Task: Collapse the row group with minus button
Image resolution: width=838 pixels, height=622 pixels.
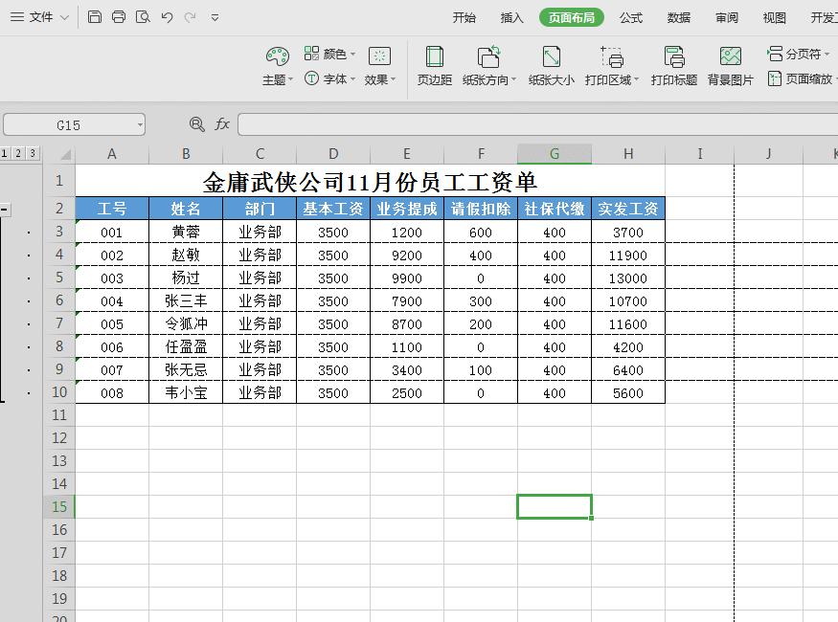Action: pos(4,210)
